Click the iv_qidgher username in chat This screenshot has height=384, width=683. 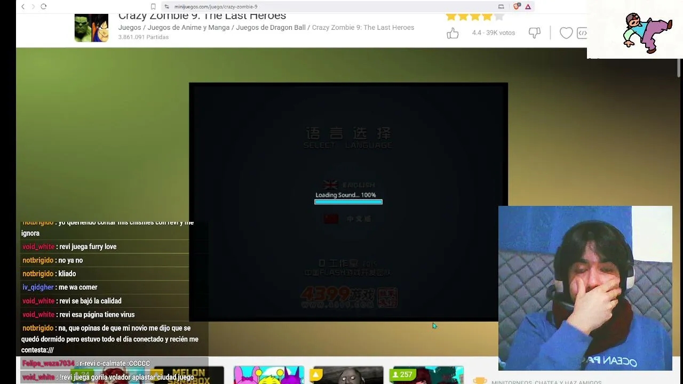pos(38,287)
